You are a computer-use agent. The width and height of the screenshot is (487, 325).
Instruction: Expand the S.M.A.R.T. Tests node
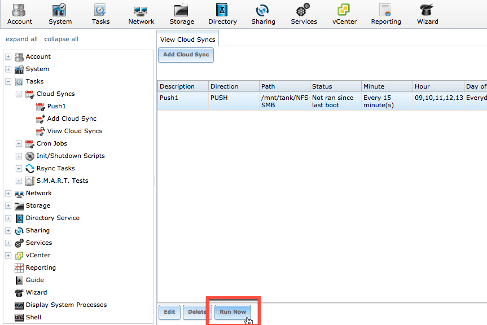[19, 181]
